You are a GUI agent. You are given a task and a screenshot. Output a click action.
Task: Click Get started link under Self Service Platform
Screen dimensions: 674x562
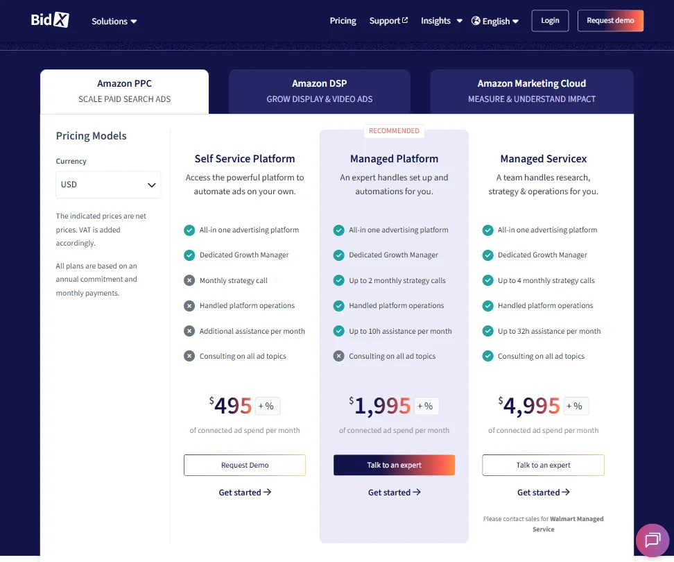click(x=245, y=493)
